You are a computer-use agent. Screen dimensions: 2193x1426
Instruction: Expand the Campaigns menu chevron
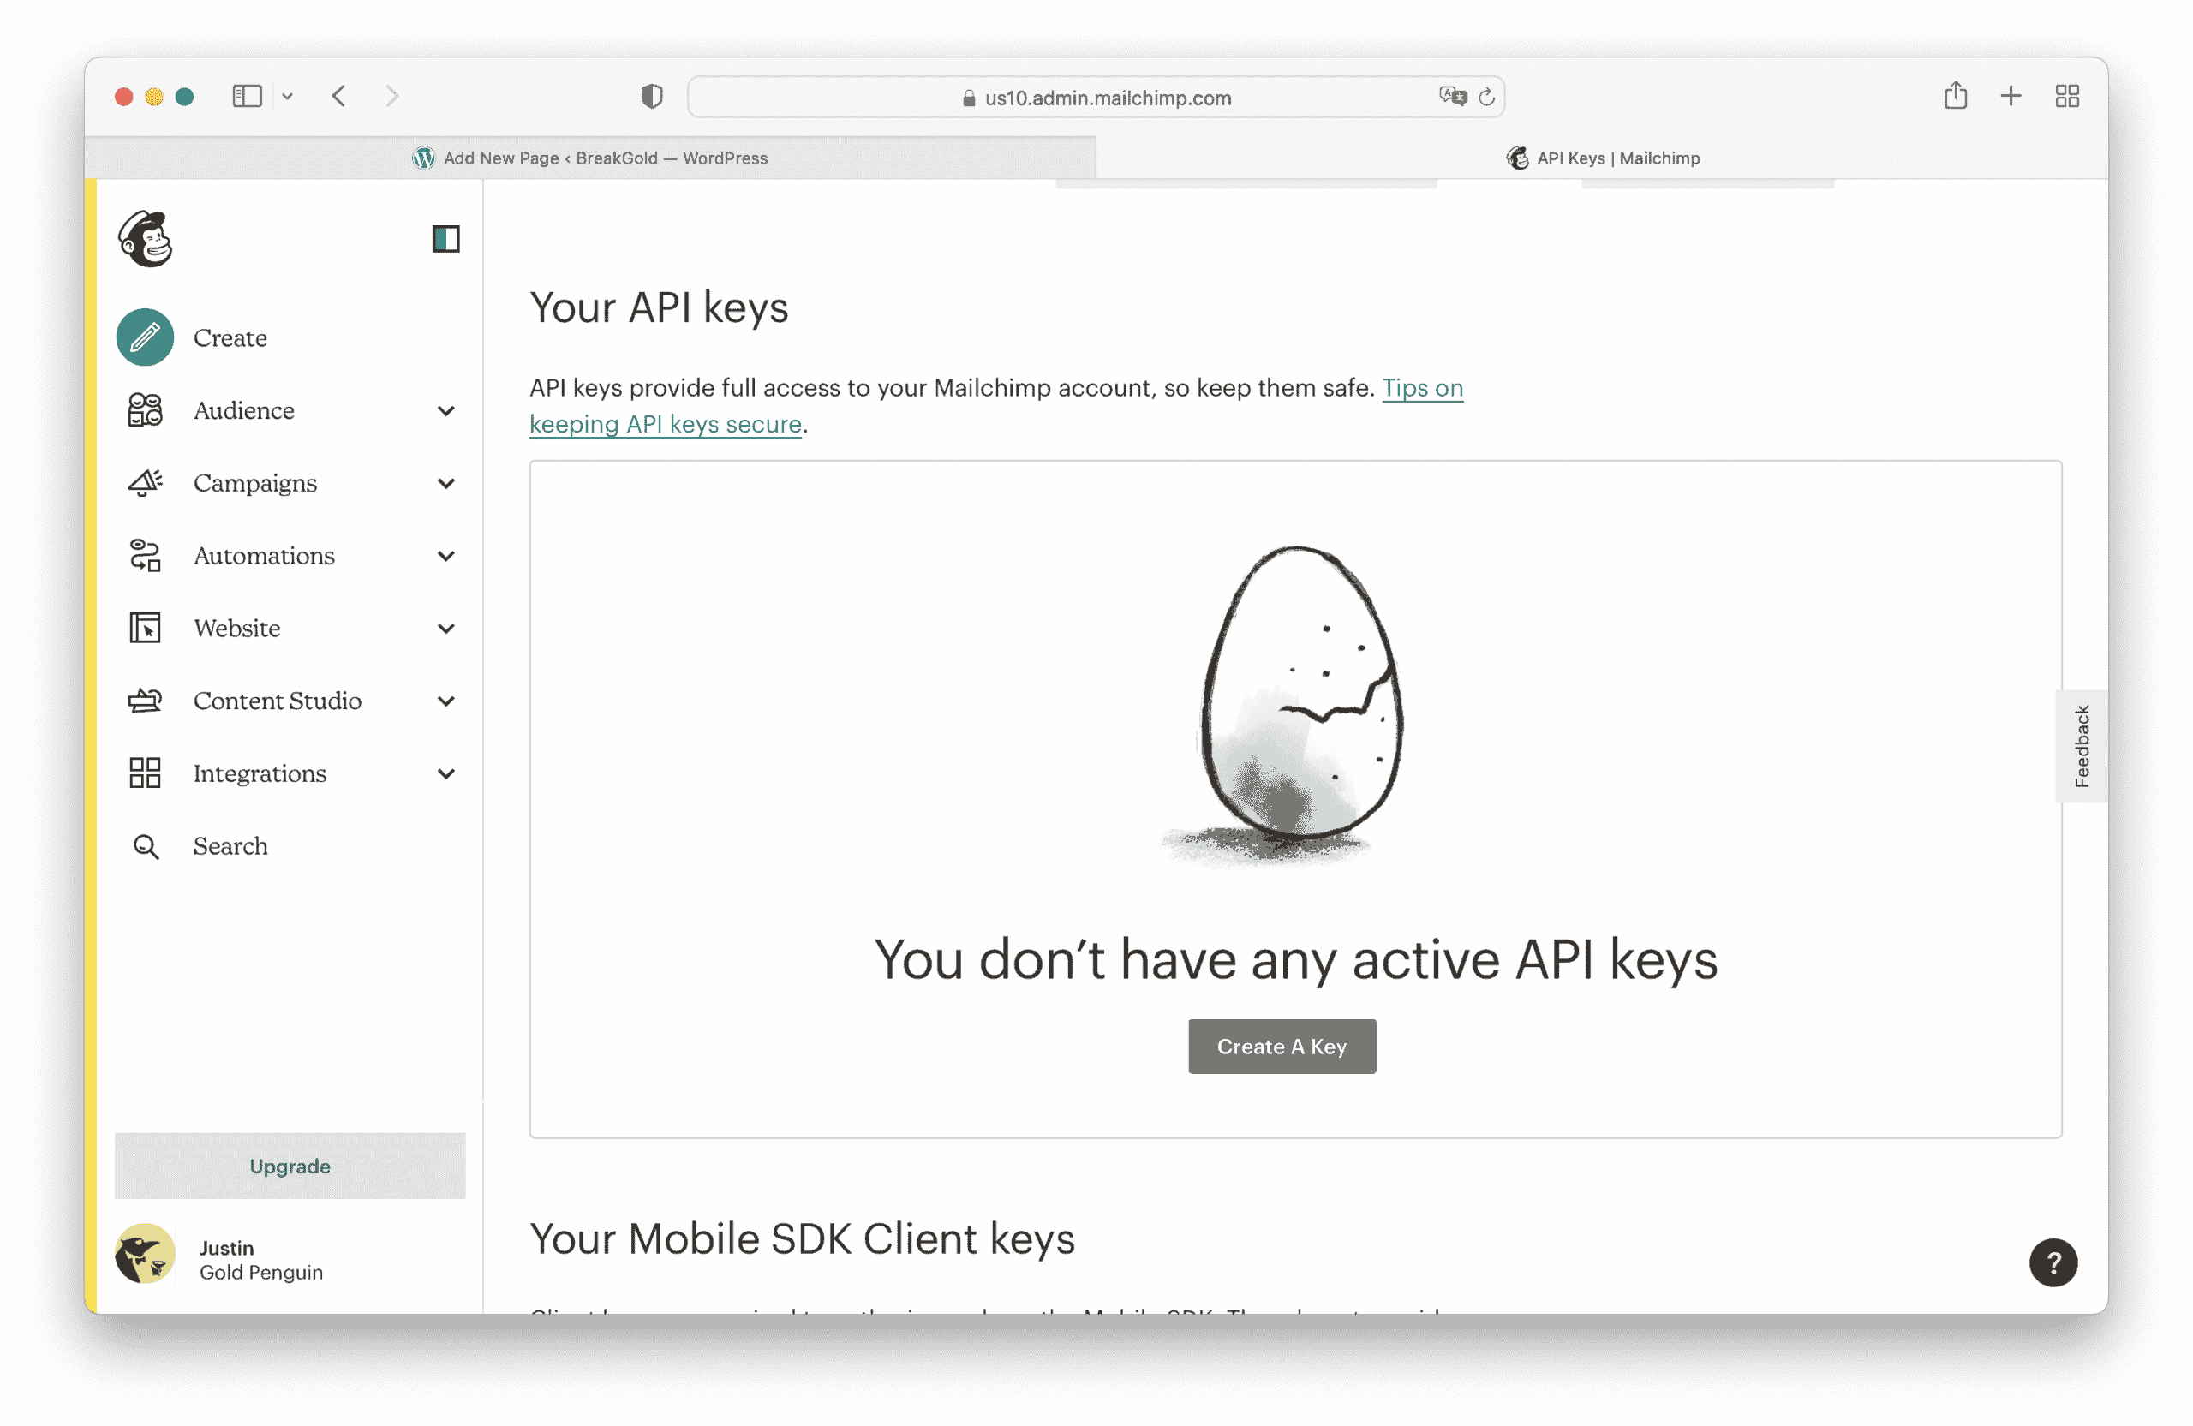click(x=446, y=484)
